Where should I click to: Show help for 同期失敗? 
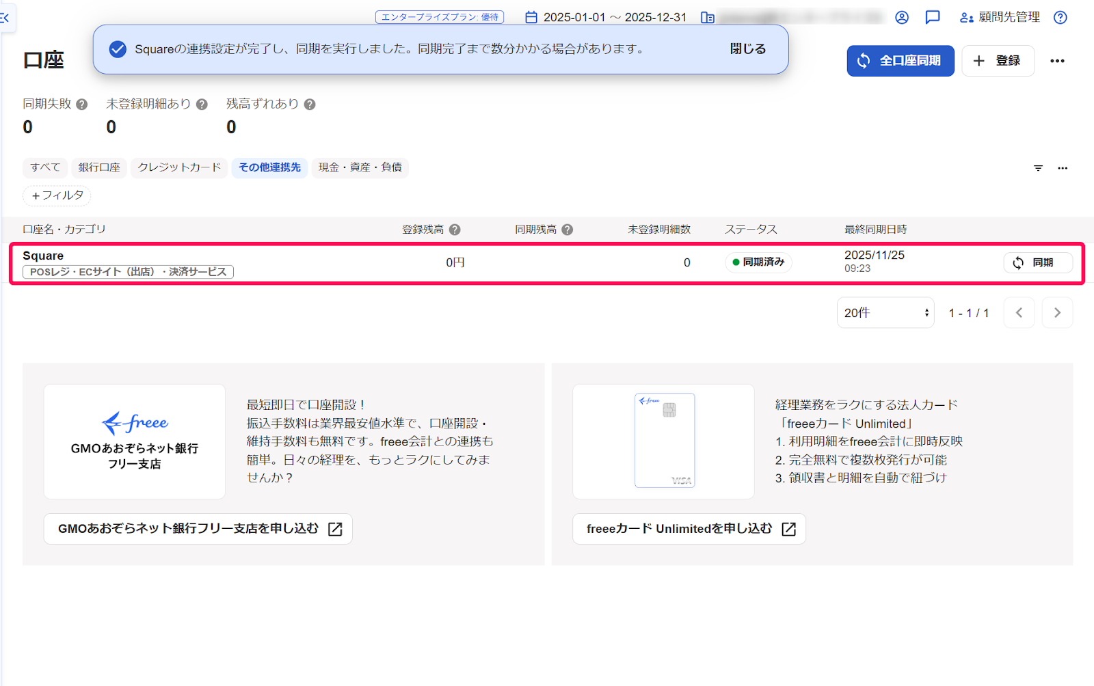click(82, 105)
